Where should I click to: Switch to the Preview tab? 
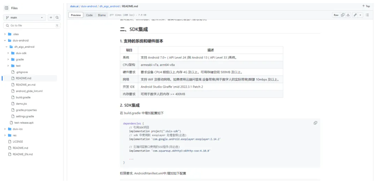coord(76,15)
